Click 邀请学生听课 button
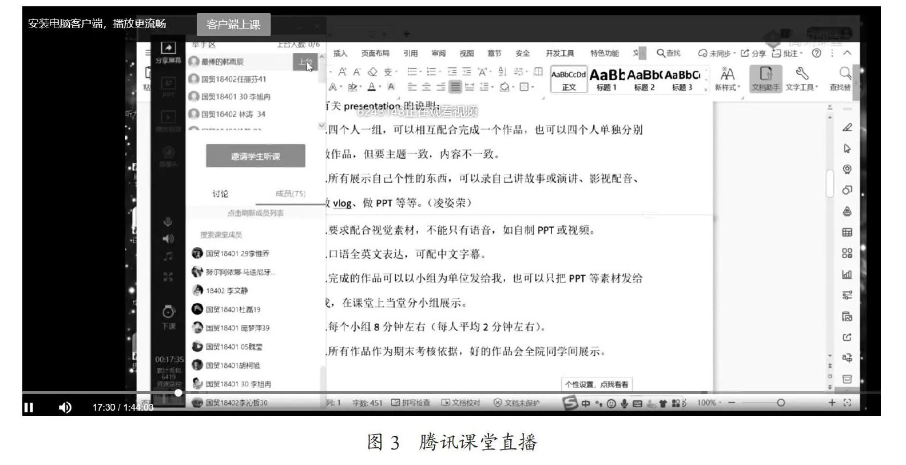906x465 pixels. pyautogui.click(x=256, y=156)
